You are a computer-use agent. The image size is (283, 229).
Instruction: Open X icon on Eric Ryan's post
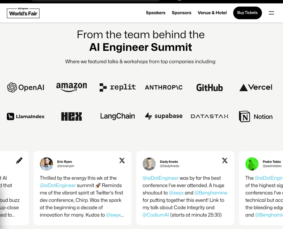click(122, 161)
